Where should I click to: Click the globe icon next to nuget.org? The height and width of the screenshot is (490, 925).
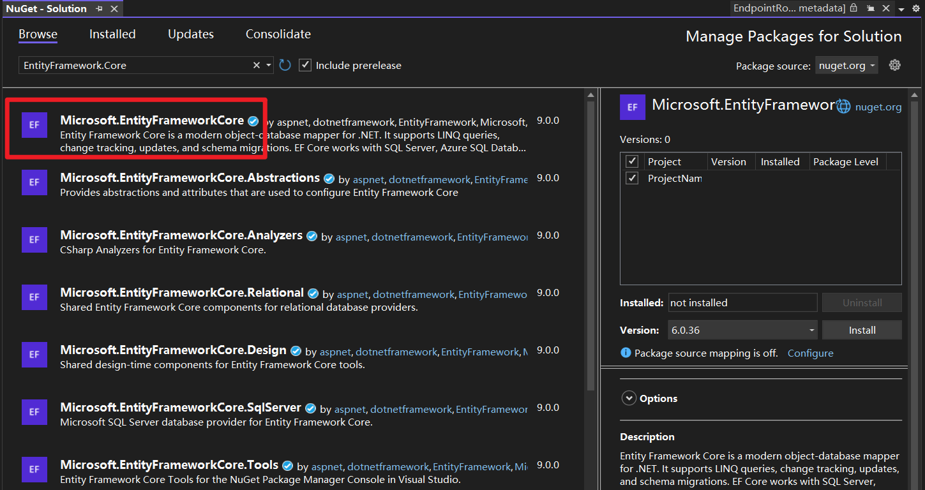coord(843,107)
